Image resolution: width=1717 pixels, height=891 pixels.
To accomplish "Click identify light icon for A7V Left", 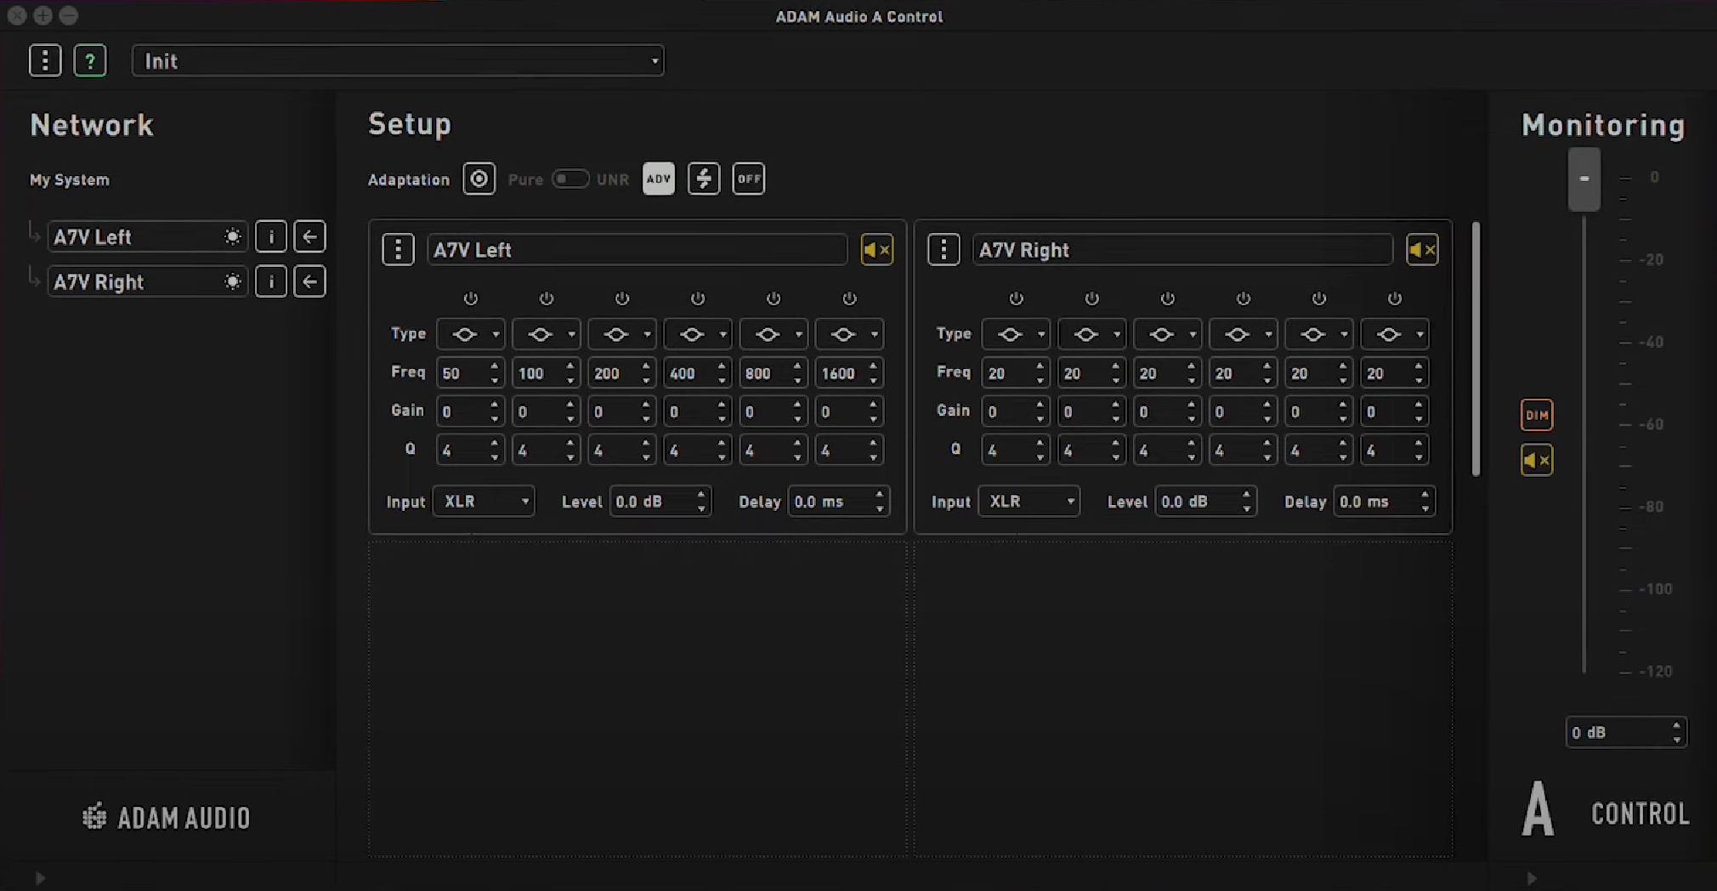I will coord(232,236).
